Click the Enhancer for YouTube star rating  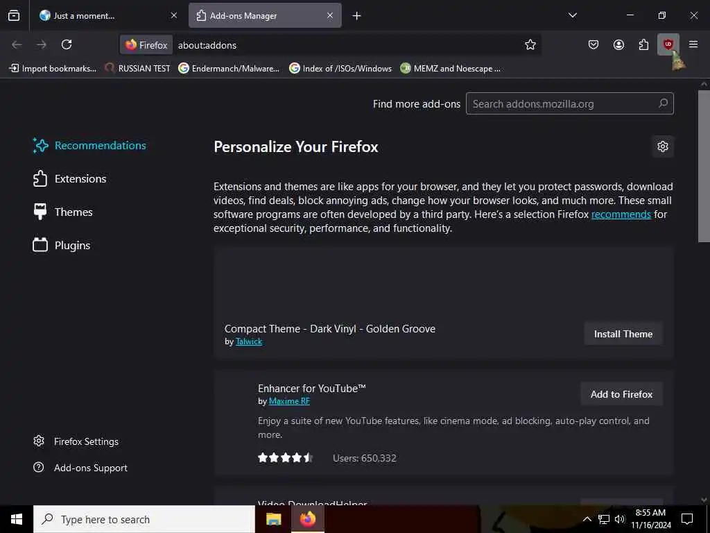[285, 458]
